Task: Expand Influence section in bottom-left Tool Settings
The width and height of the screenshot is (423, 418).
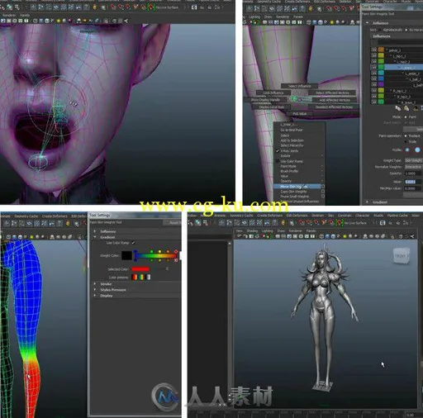Action: pos(95,231)
